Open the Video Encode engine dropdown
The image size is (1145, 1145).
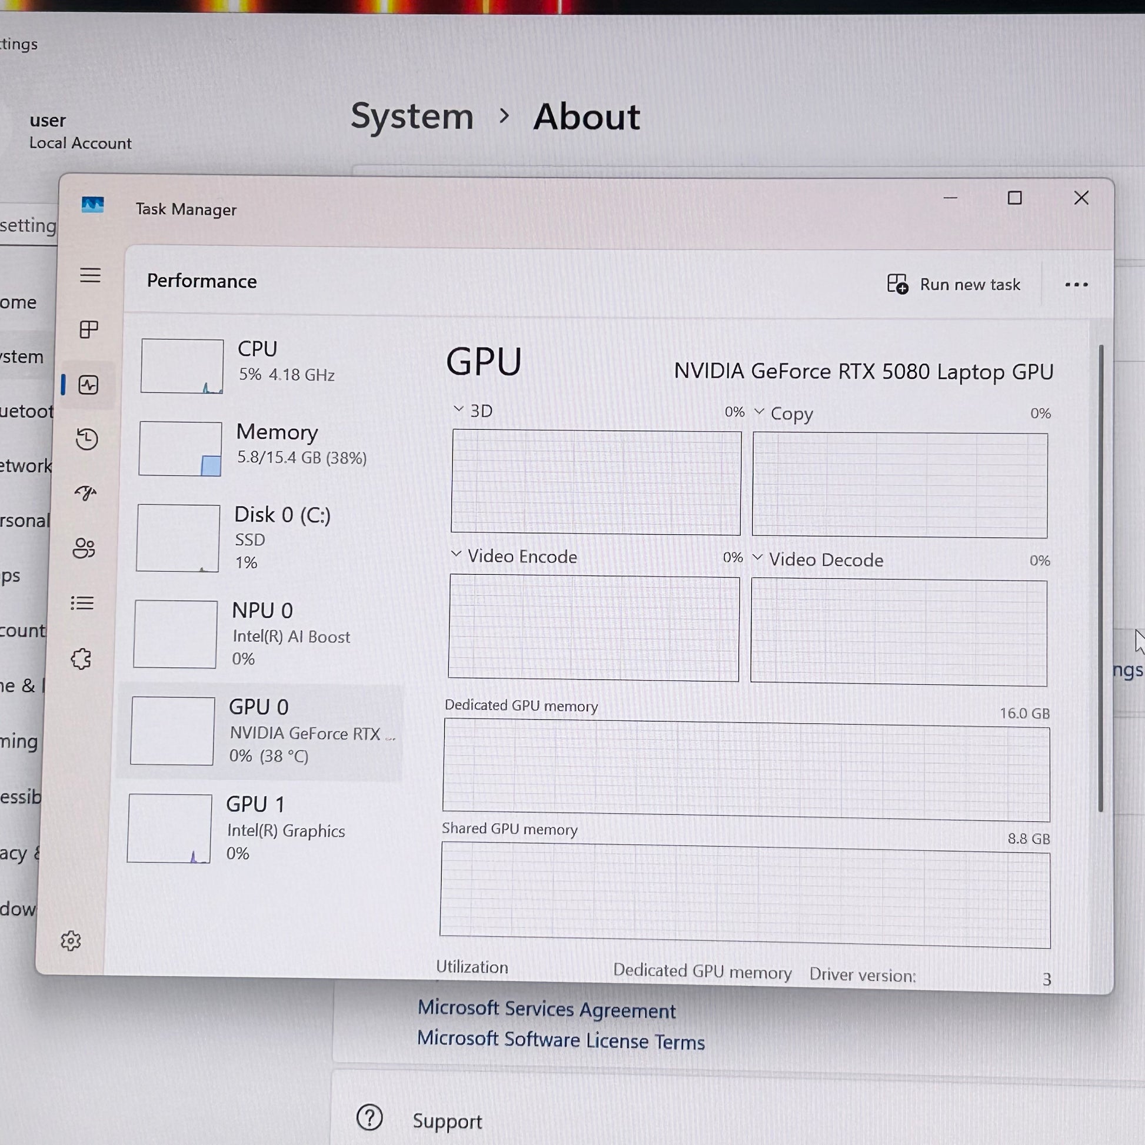[x=456, y=554]
